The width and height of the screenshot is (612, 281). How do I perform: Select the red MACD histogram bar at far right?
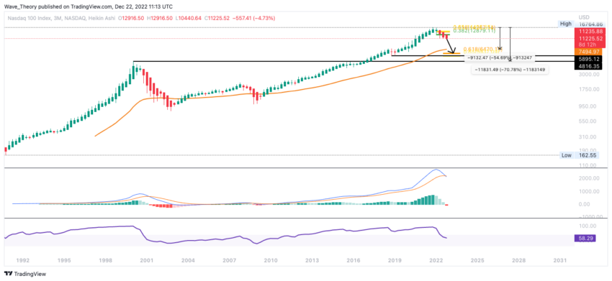tap(447, 205)
